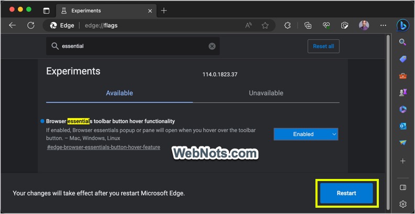Open the sidebar Shopping tag icon

pos(403,59)
